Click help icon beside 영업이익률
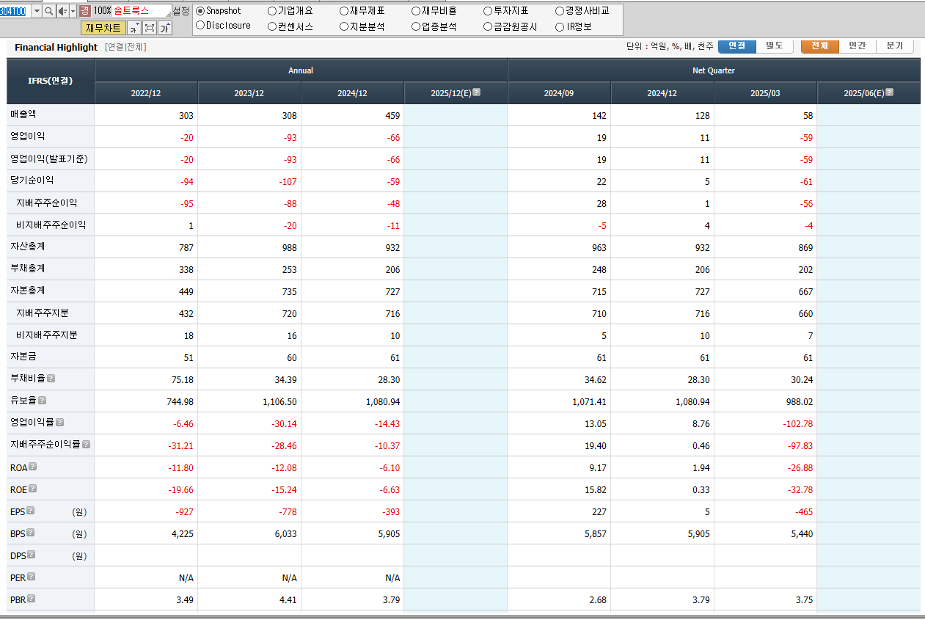 (59, 423)
